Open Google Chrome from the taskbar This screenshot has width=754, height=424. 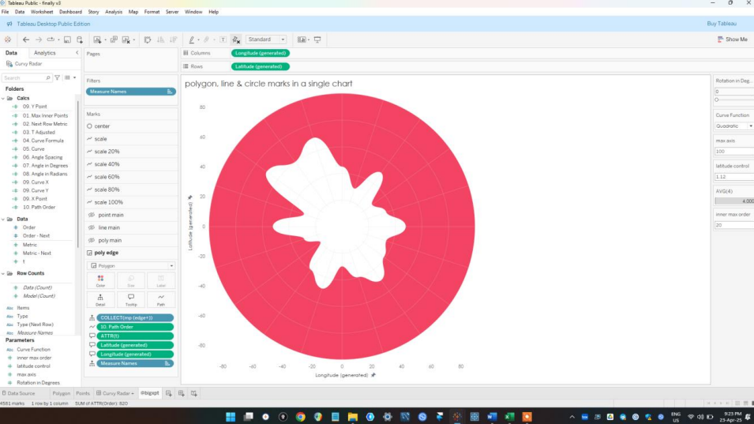[301, 416]
